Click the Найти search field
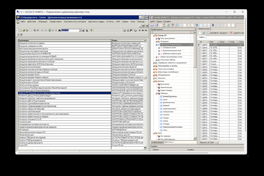This screenshot has height=176, width=264. click(225, 37)
